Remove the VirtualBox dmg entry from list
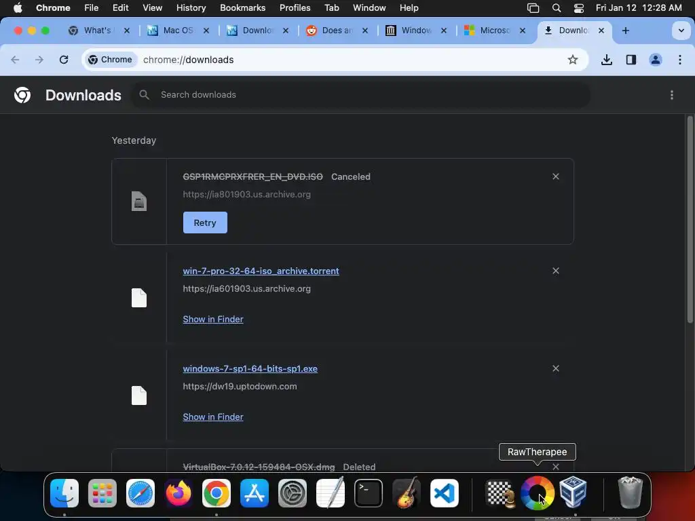This screenshot has height=521, width=695. point(556,467)
